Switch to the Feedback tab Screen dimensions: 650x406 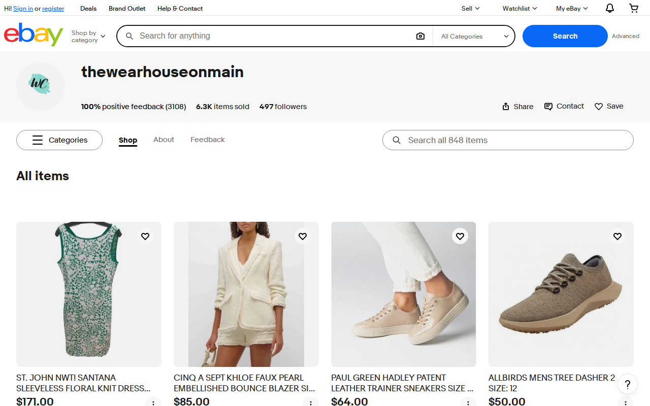pos(208,140)
